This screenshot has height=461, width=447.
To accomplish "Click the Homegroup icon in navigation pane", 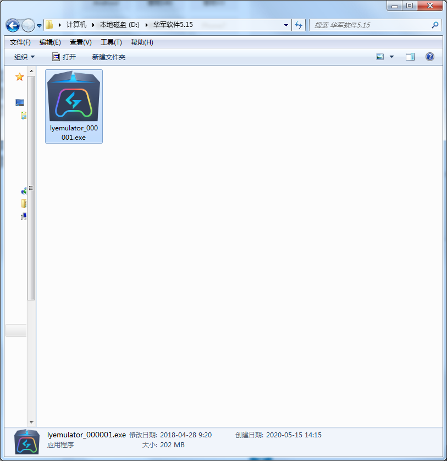I will [x=24, y=191].
